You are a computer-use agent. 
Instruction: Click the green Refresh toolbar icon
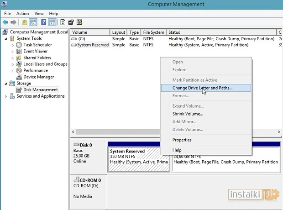pos(63,22)
